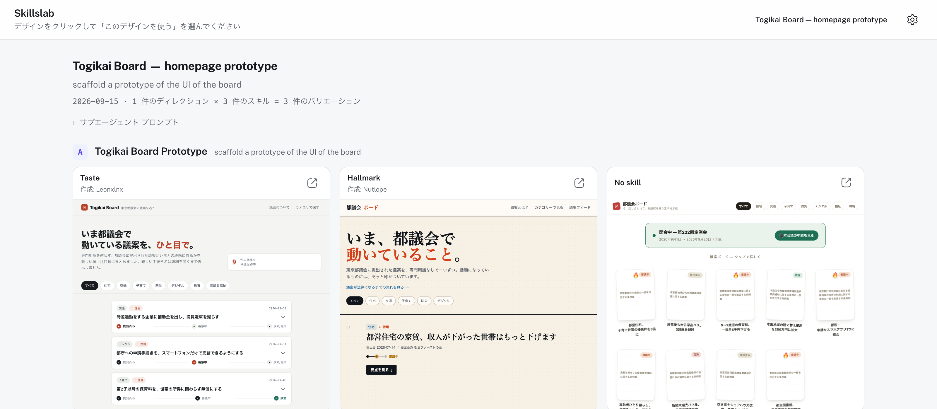
Task: Open the Hallmark design in a new window
Action: point(579,183)
